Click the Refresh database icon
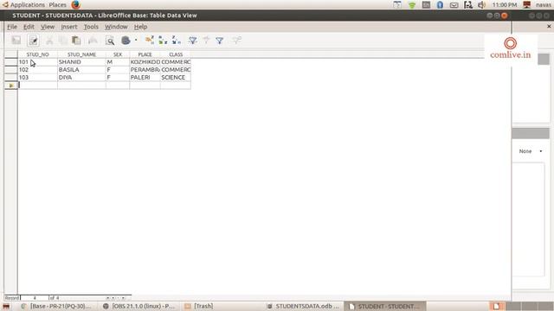 (x=126, y=41)
